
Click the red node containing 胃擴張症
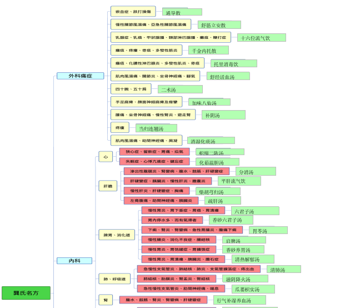[179, 249]
